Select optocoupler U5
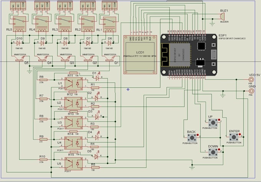 pyautogui.click(x=74, y=164)
